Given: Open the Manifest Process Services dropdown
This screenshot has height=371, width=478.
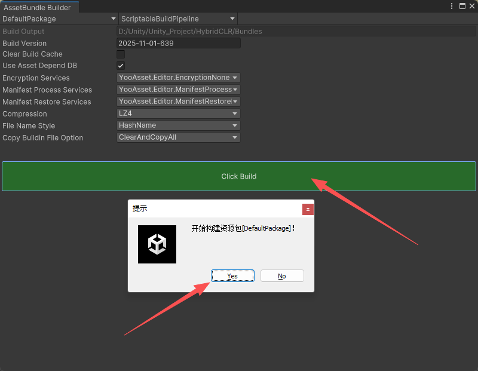Looking at the screenshot, I should pos(178,90).
